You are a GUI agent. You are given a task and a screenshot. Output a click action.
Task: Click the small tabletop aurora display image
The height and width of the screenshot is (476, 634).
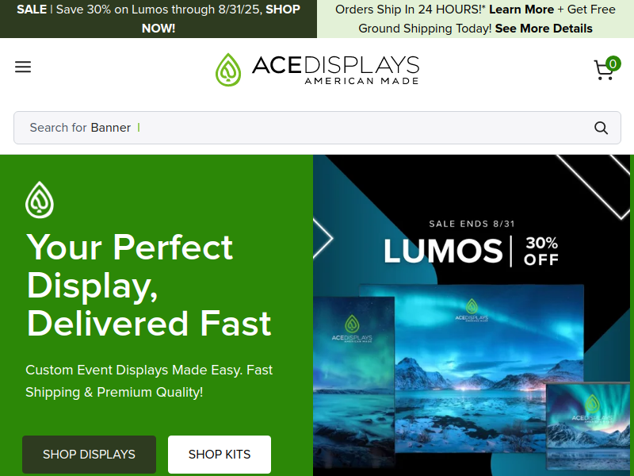[x=587, y=424]
